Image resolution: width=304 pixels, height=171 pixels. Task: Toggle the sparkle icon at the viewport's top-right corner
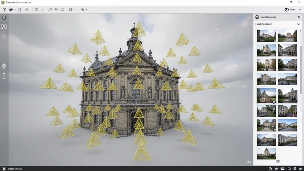pos(249,18)
